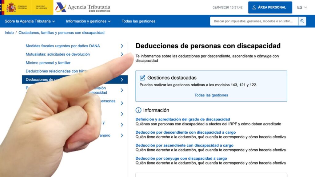Open Definición y acreditación del grado de discapacidad
The width and height of the screenshot is (315, 177).
[183, 119]
